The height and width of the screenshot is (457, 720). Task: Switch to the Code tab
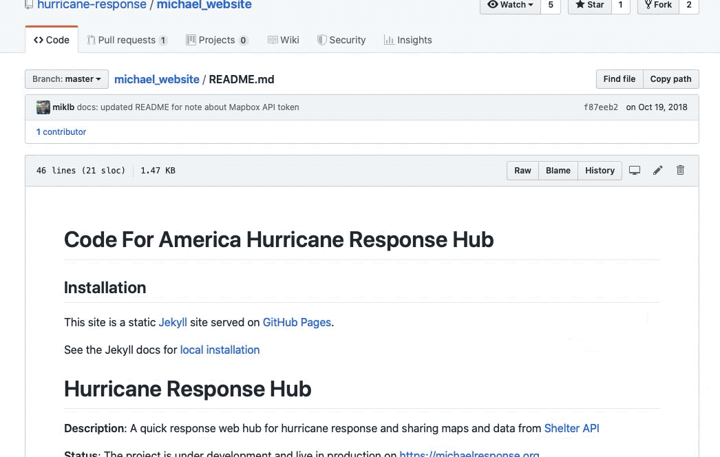[x=52, y=40]
